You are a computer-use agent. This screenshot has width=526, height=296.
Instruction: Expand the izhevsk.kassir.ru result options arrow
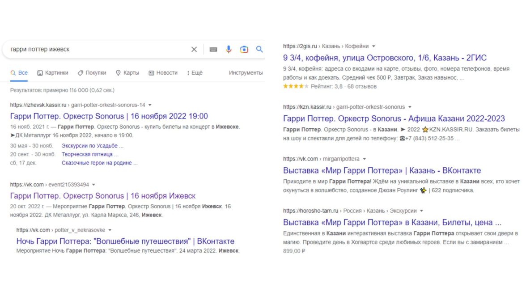click(x=150, y=105)
